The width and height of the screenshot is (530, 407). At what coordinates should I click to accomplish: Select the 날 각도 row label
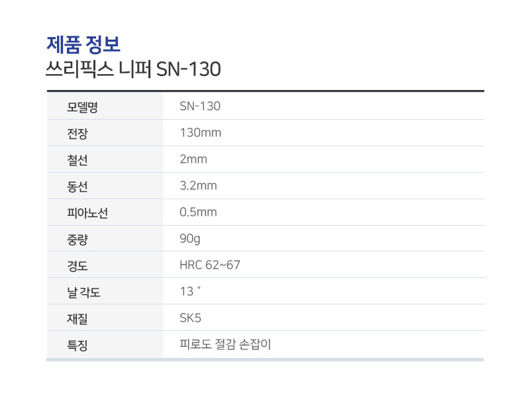pos(84,292)
